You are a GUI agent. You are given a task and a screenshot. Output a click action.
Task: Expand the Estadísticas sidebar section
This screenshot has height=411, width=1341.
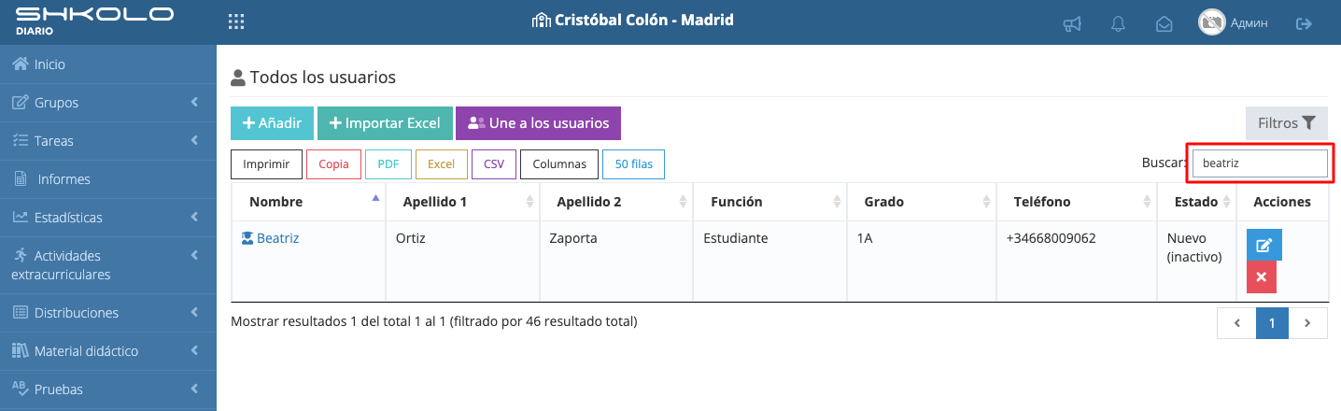108,217
